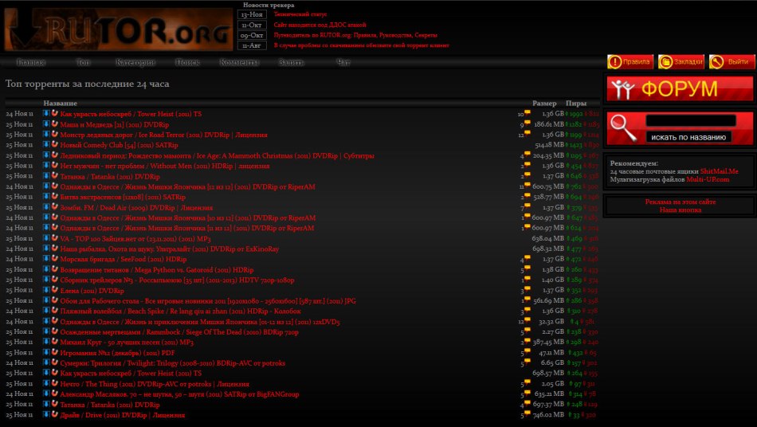Open magnet link for Михаил Круг - 50 лучших песен
The height and width of the screenshot is (427, 757).
pos(54,342)
